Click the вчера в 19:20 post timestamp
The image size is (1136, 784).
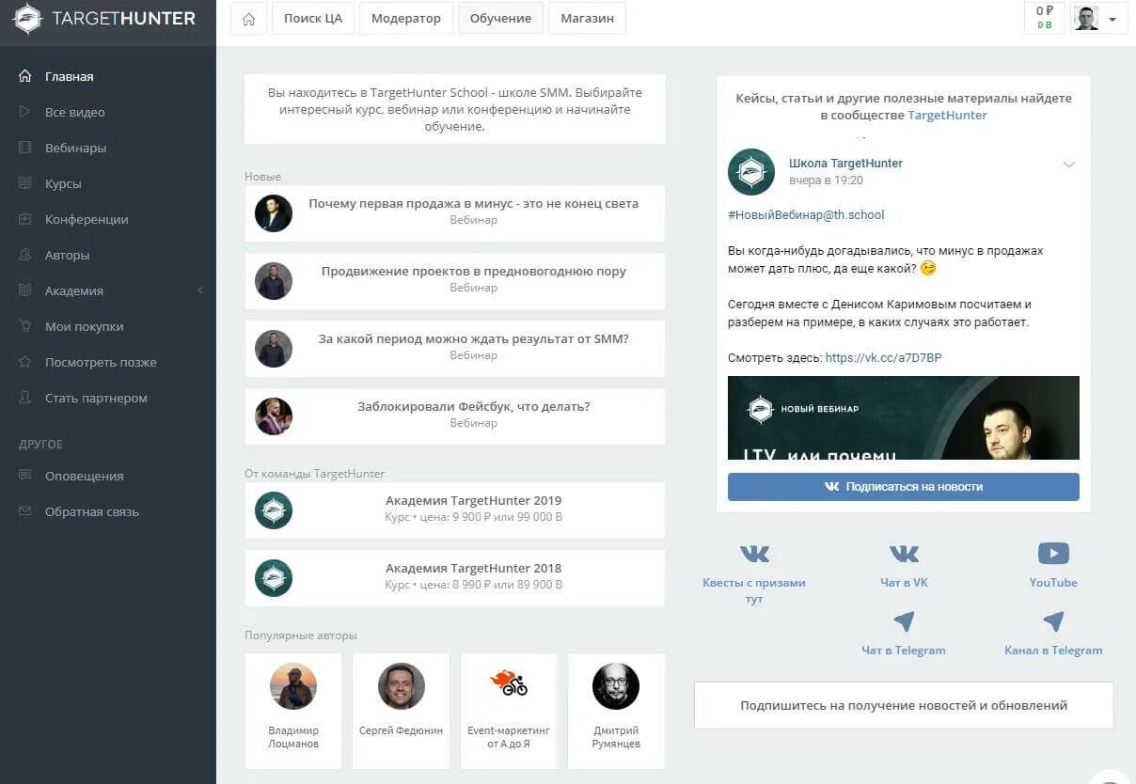pos(826,180)
